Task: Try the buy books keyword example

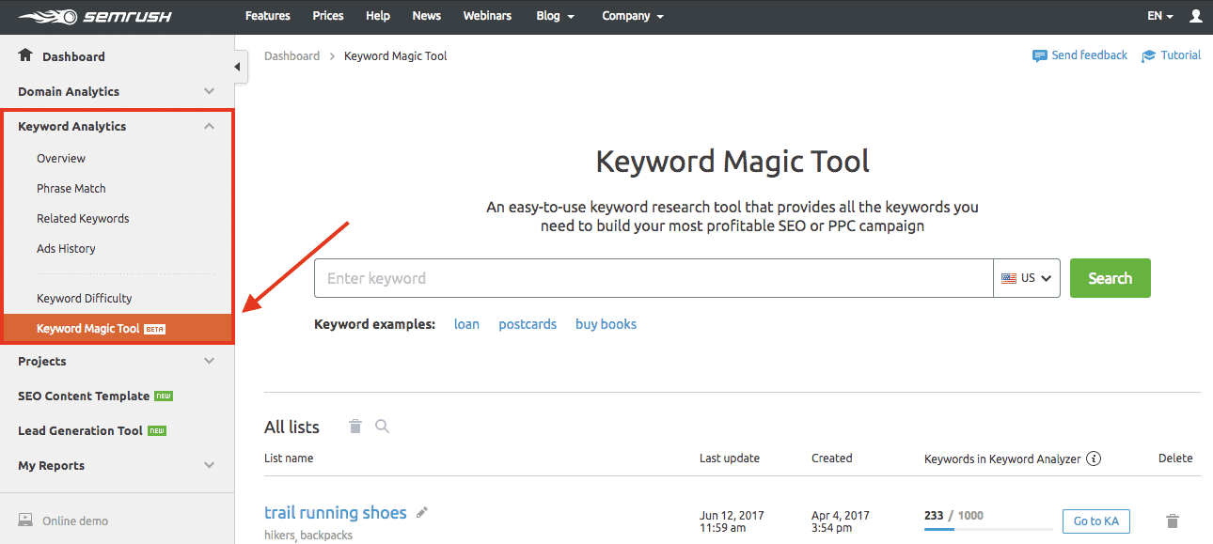Action: (x=606, y=324)
